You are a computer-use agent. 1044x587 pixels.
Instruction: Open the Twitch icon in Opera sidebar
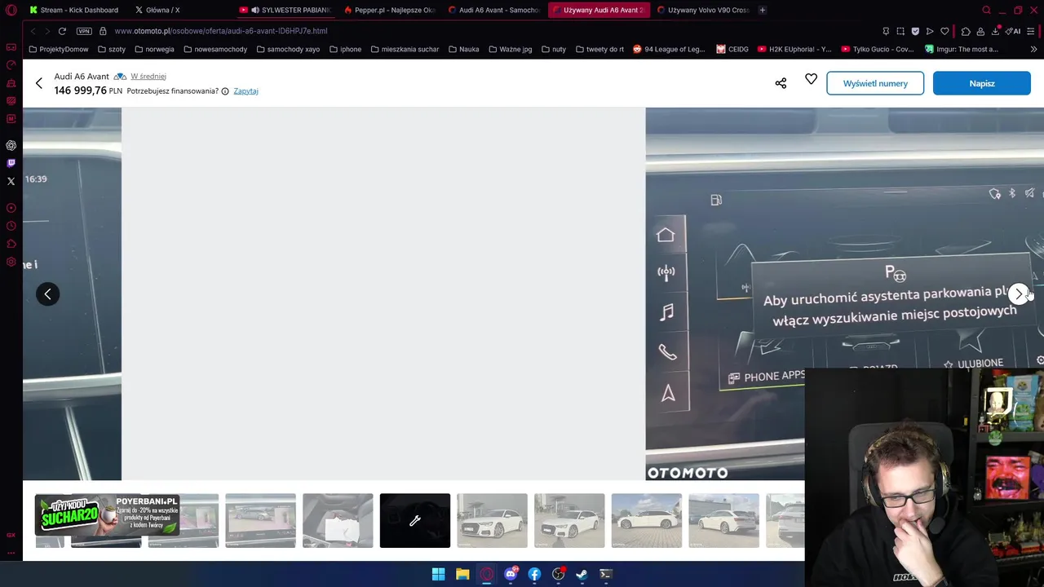click(x=11, y=163)
